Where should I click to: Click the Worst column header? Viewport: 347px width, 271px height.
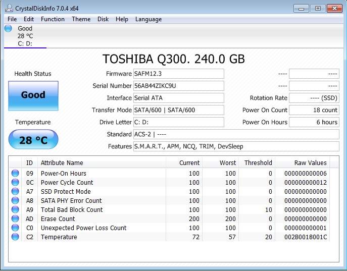click(x=221, y=163)
